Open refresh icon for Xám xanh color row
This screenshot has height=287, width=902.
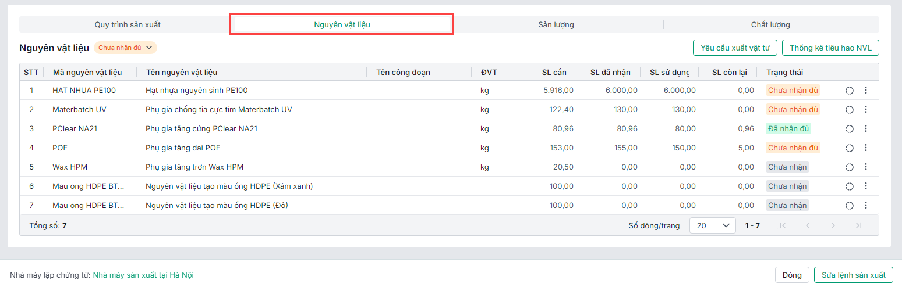[x=849, y=186]
